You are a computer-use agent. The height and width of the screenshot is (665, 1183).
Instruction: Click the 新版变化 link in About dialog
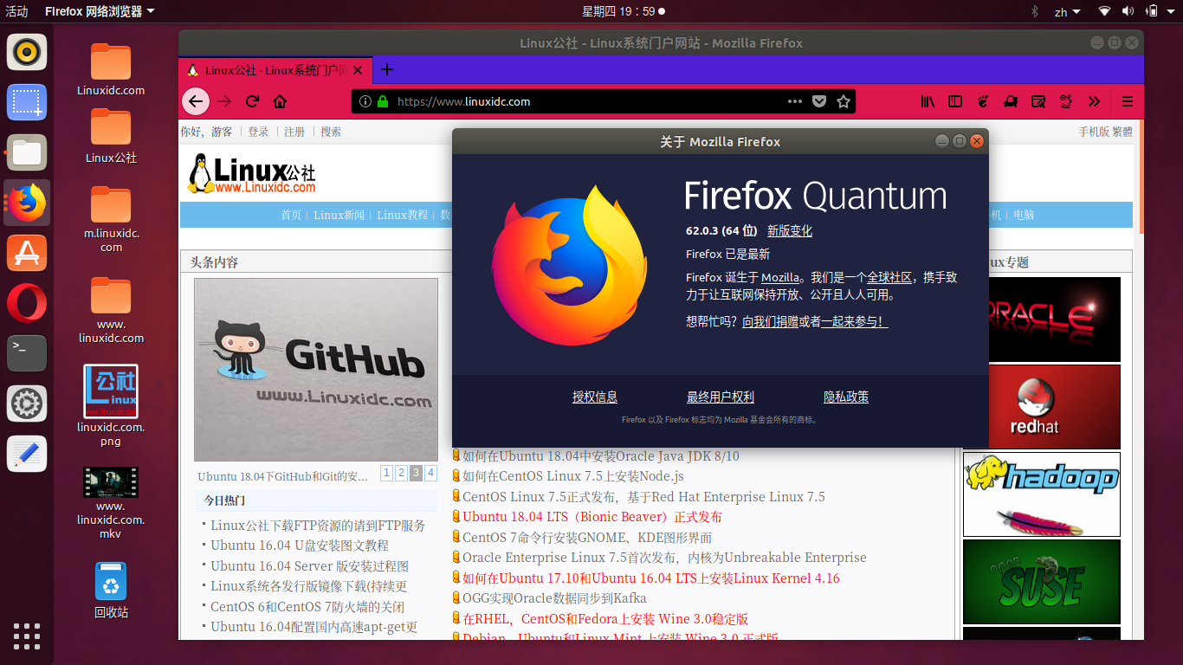[790, 231]
